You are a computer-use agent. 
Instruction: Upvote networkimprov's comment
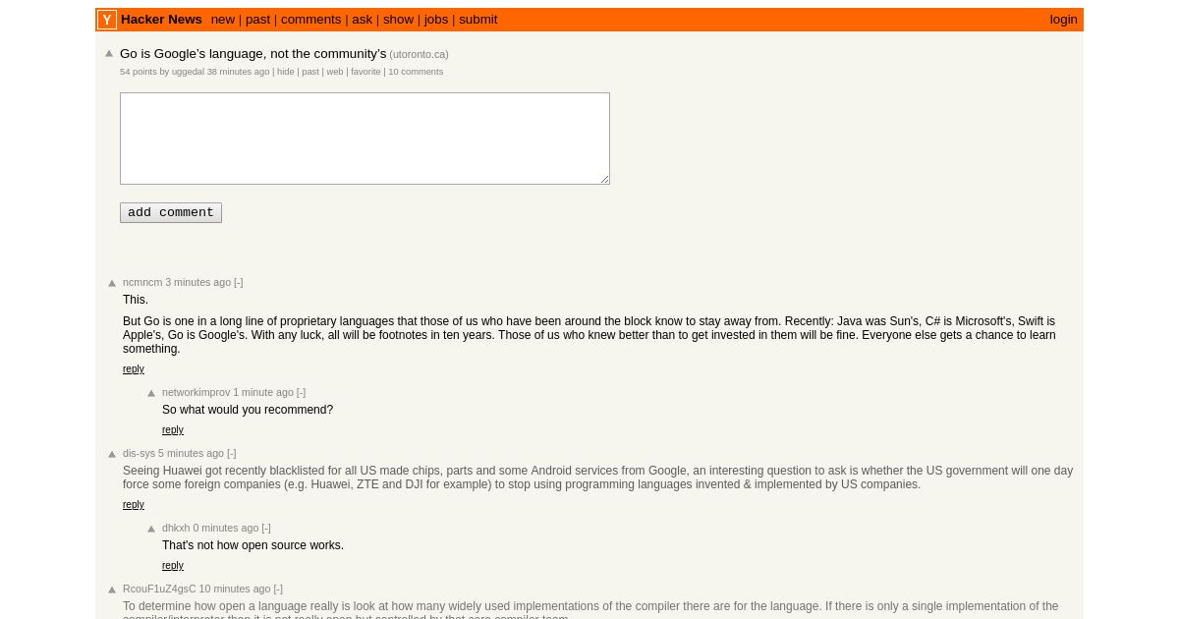(151, 393)
